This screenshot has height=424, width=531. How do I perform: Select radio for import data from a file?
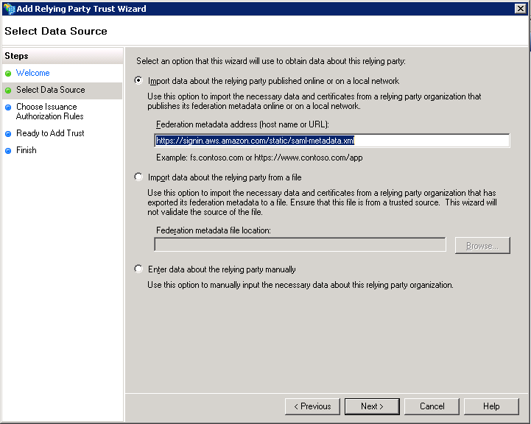(x=138, y=177)
